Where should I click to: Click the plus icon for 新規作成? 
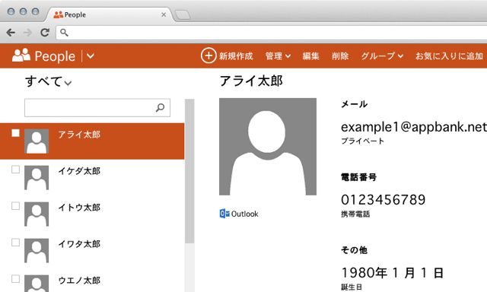208,56
